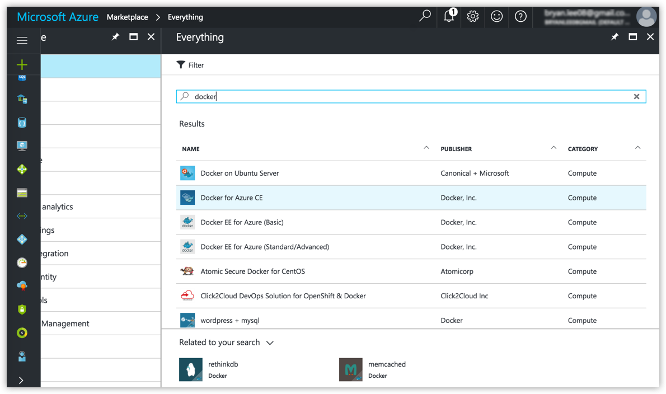This screenshot has height=394, width=666.
Task: Clear the docker search text
Action: pos(636,97)
